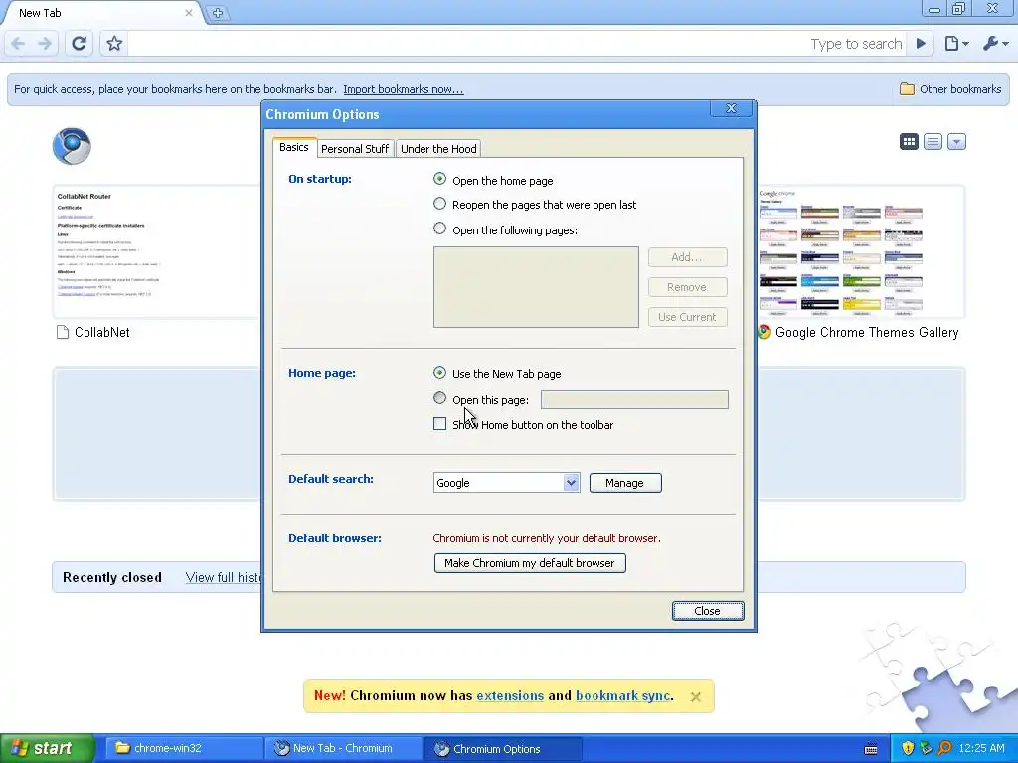
Task: Click the Manage search engines button
Action: (625, 483)
